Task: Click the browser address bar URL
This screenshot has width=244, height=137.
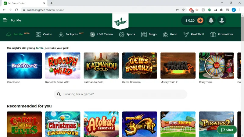Action: click(x=45, y=10)
